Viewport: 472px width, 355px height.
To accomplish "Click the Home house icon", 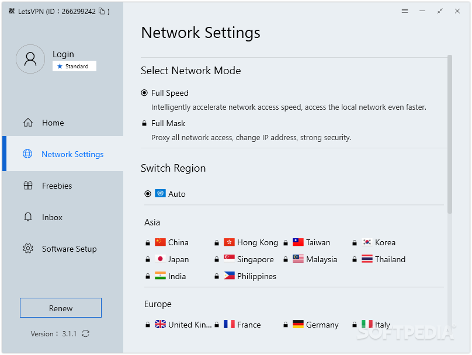I will tap(28, 123).
